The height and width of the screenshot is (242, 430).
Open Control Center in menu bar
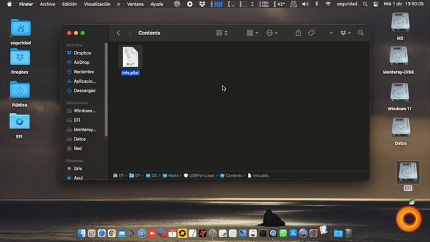coord(376,4)
